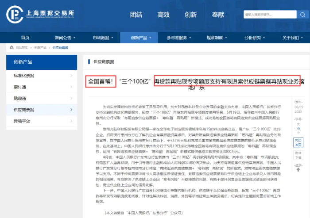Image resolution: width=310 pixels, height=218 pixels.
Task: Click 网站首页 breadcrumb link
Action: coord(22,48)
